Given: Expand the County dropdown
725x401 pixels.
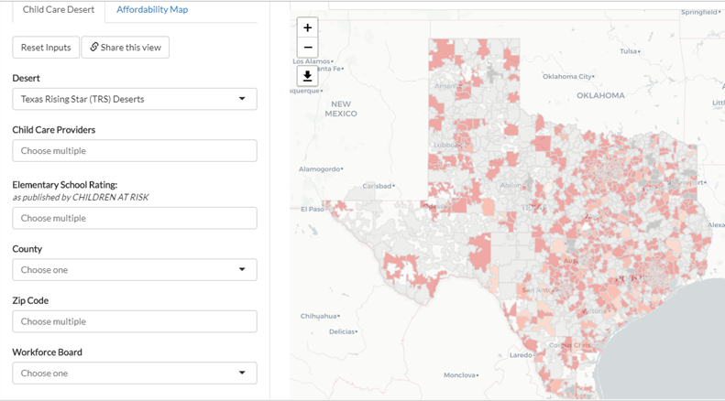Looking at the screenshot, I should click(134, 270).
